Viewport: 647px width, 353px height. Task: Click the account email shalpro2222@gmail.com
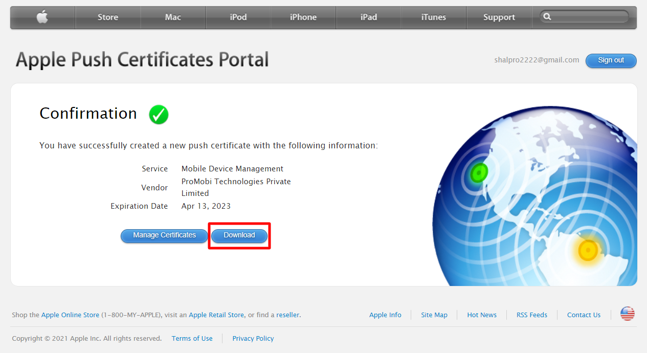(537, 60)
